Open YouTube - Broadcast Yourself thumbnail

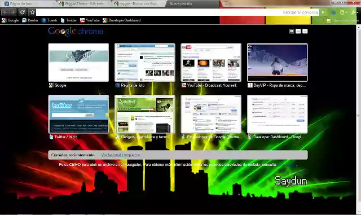(211, 63)
